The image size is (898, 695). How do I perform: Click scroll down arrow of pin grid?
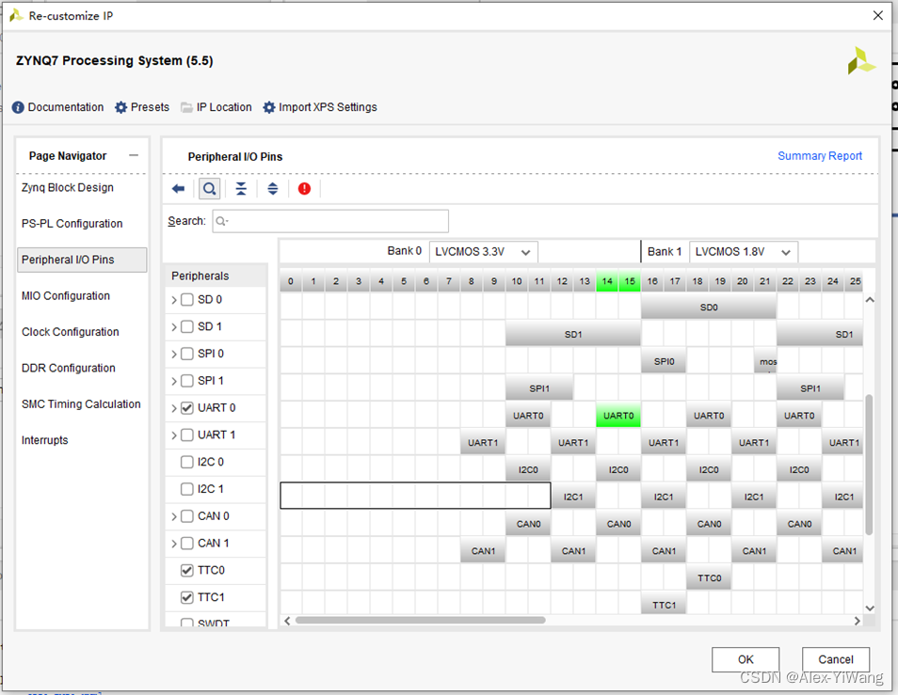point(870,608)
